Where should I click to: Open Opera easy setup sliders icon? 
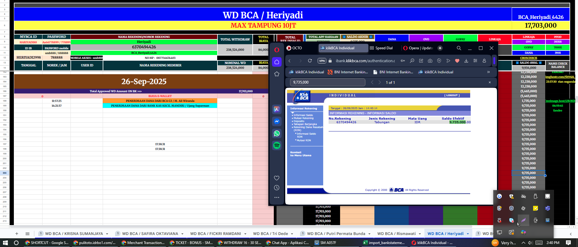(475, 61)
